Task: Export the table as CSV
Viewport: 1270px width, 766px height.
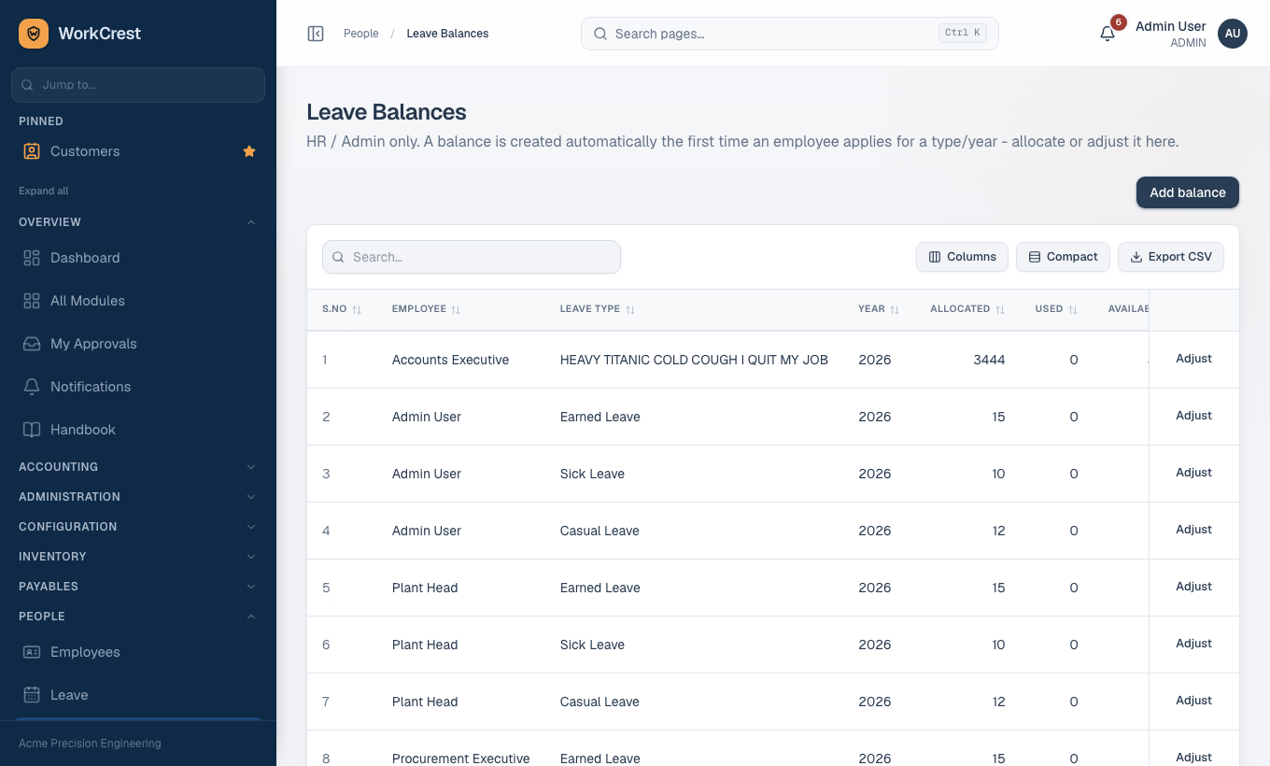Action: click(1171, 257)
